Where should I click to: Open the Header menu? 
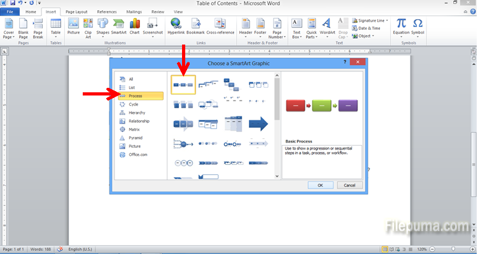tap(246, 29)
